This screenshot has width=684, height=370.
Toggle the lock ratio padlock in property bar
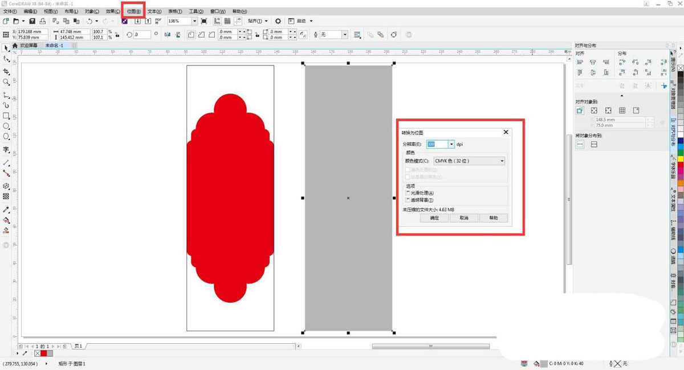point(117,35)
